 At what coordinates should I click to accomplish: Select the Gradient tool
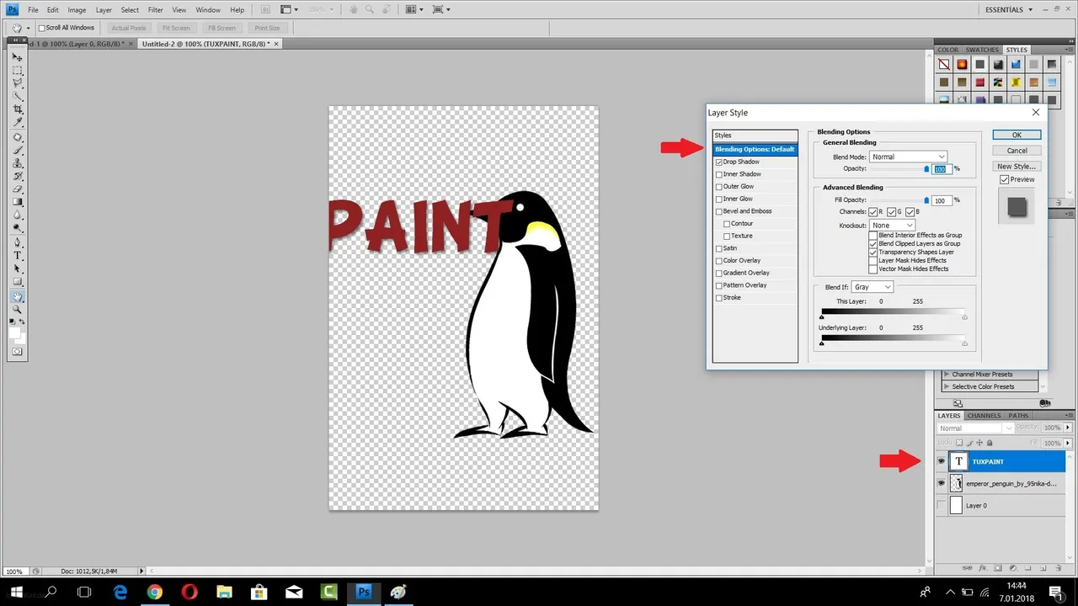(x=18, y=202)
